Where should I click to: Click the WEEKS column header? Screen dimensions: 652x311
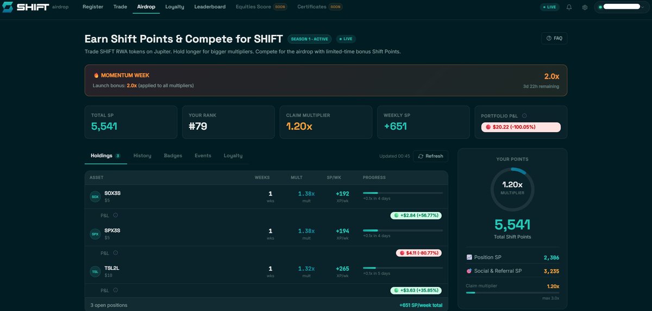pos(262,178)
